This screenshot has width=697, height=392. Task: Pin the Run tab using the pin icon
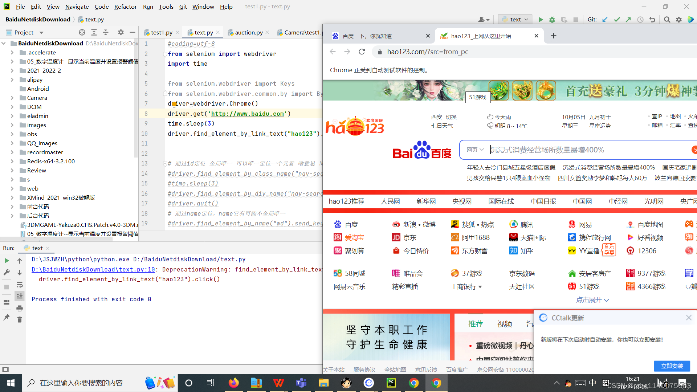click(6, 317)
